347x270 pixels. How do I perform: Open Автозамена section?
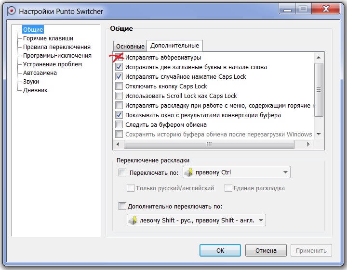(40, 73)
